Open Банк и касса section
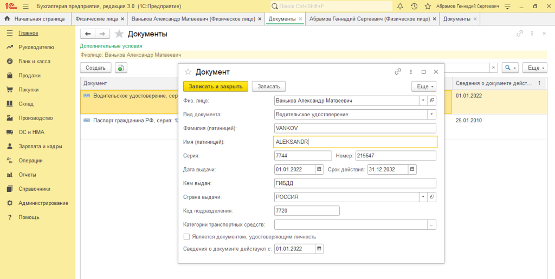 click(x=34, y=61)
